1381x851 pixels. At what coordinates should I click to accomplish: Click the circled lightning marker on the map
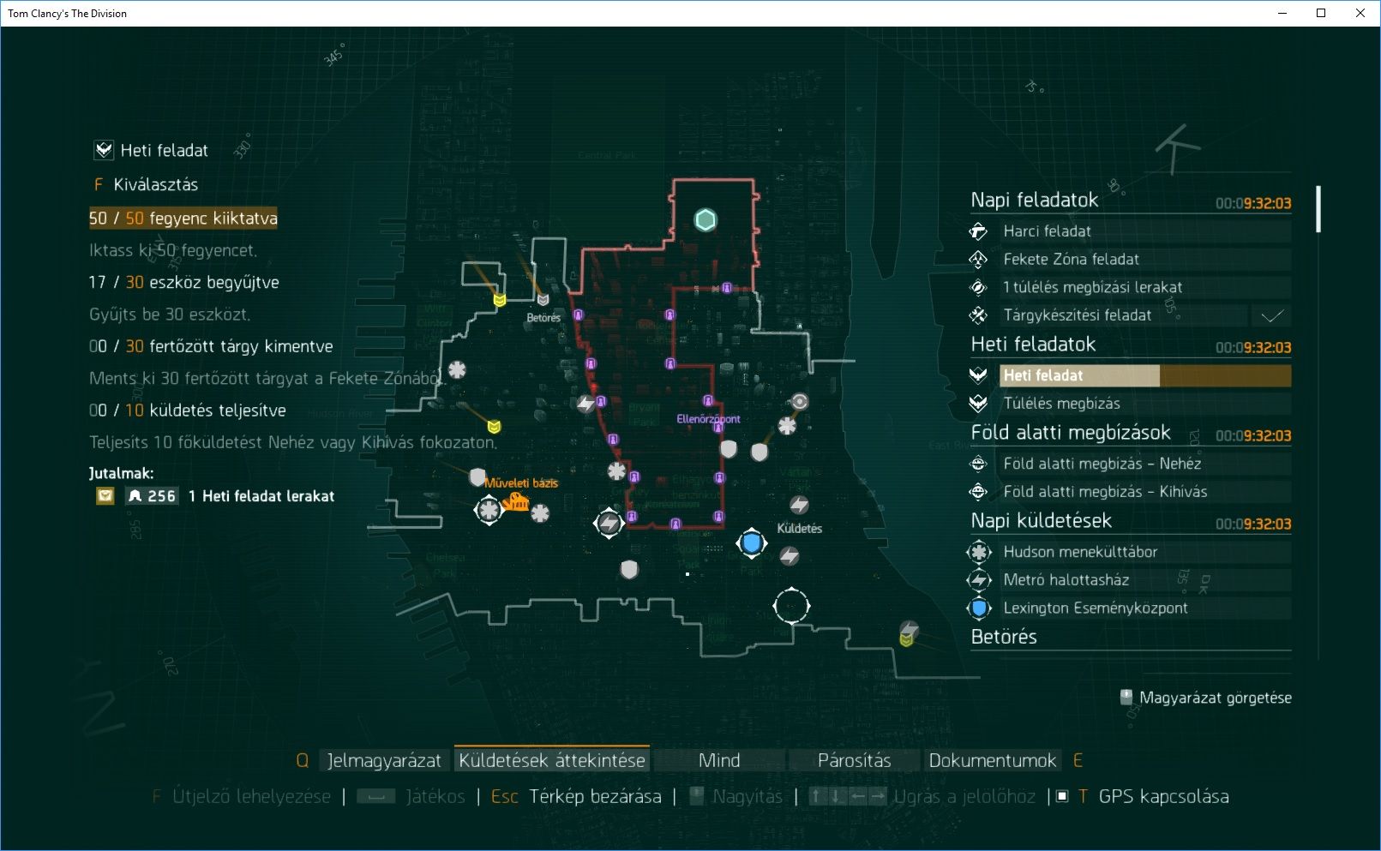click(608, 523)
